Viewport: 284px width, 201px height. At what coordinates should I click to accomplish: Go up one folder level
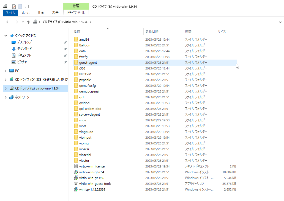coord(28,22)
